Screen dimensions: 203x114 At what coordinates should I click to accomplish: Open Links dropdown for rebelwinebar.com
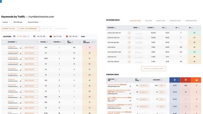(x=162, y=85)
